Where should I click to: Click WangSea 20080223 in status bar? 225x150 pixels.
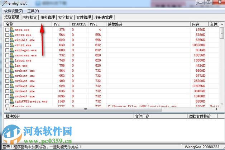tap(202, 147)
